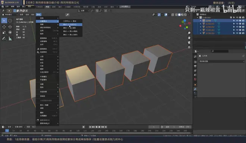Open the Object menu in viewport header
The image size is (246, 143).
(x=38, y=15)
